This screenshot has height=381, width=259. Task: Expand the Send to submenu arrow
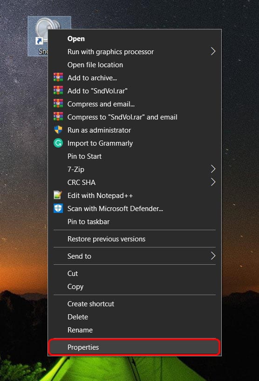pos(213,256)
